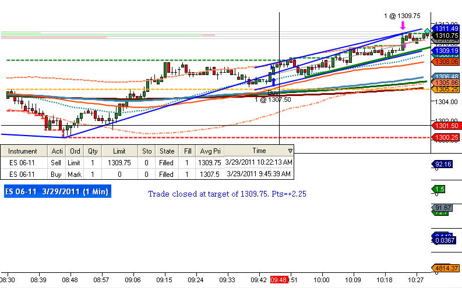Click the orange-red 1308.06 price marker
Image resolution: width=462 pixels, height=288 pixels.
[x=446, y=62]
